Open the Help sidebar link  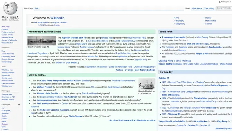click(x=3, y=51)
